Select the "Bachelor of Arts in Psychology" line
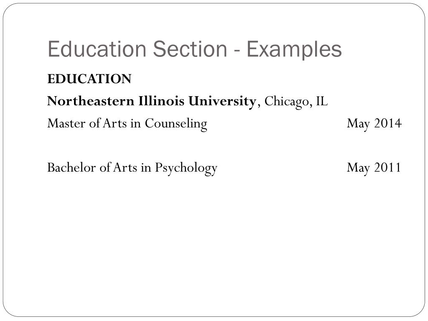This screenshot has width=428, height=321. 132,168
